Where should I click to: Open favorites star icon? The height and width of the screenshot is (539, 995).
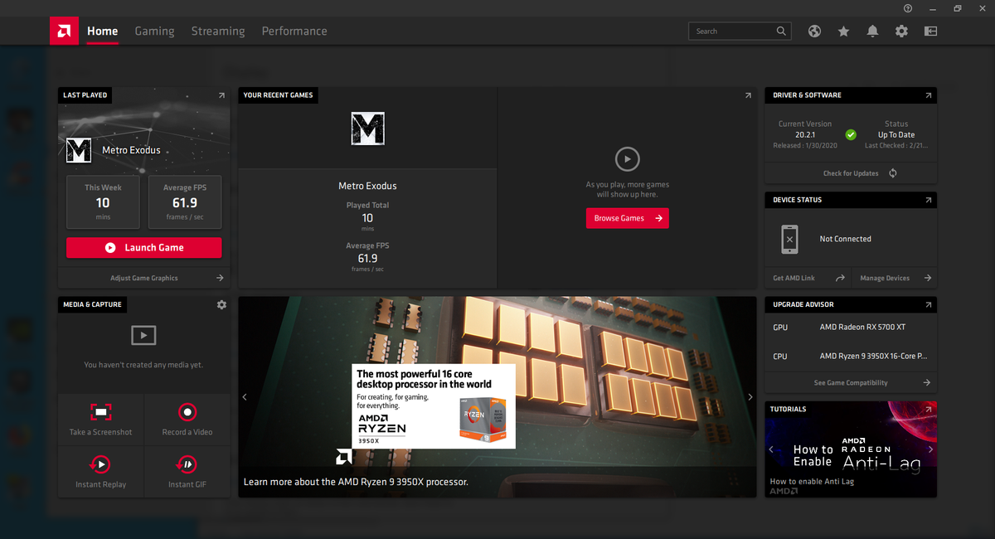click(843, 31)
